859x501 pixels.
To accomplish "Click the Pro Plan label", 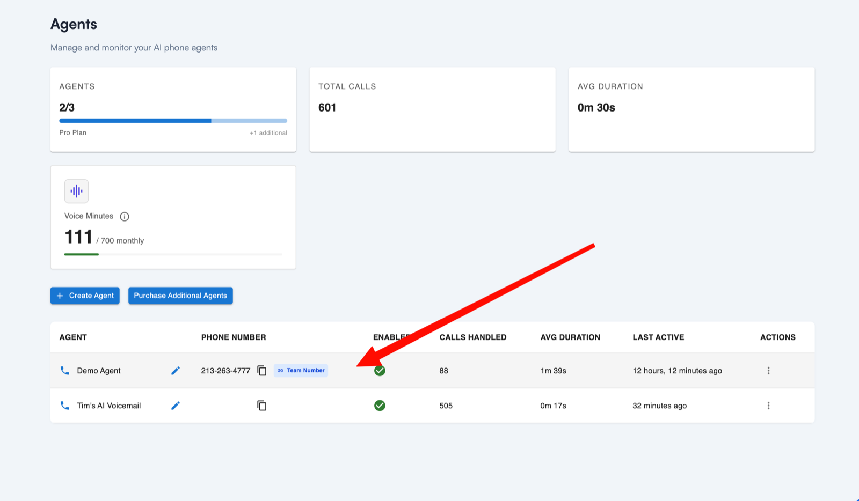I will tap(72, 132).
